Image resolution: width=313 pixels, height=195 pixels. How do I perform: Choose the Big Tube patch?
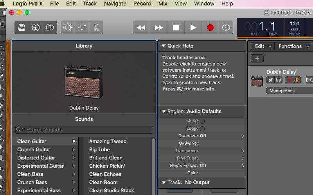99,149
